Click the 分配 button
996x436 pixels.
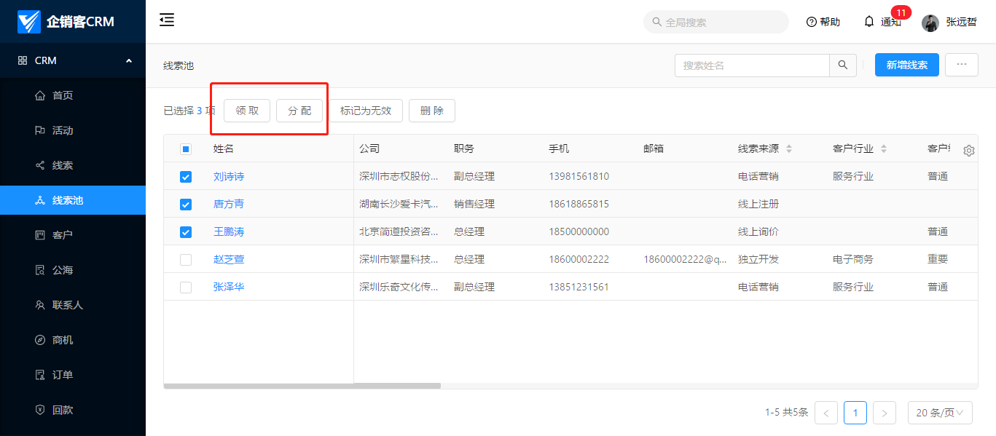(299, 111)
